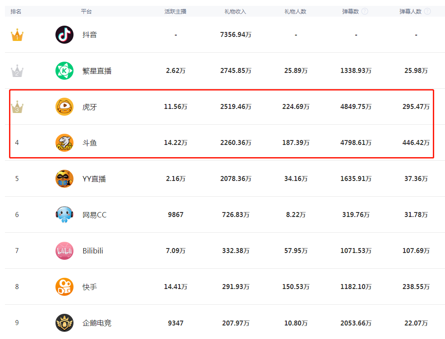Open the Bilibili platform name link

pos(93,251)
